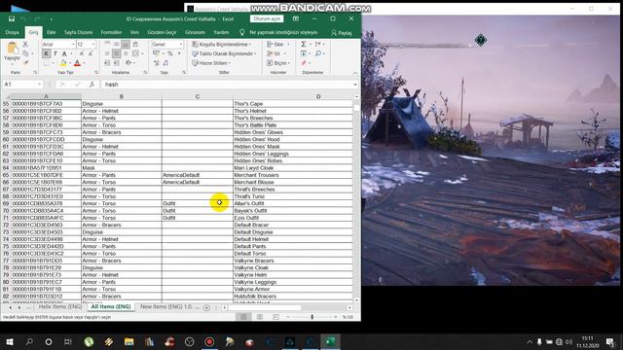The height and width of the screenshot is (350, 623).
Task: Increase font size with large A icon
Action: 82,53
